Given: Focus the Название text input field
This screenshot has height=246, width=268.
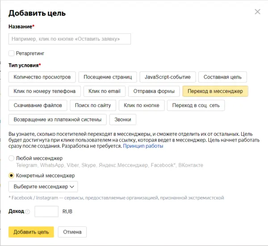Looking at the screenshot, I should tap(70, 39).
